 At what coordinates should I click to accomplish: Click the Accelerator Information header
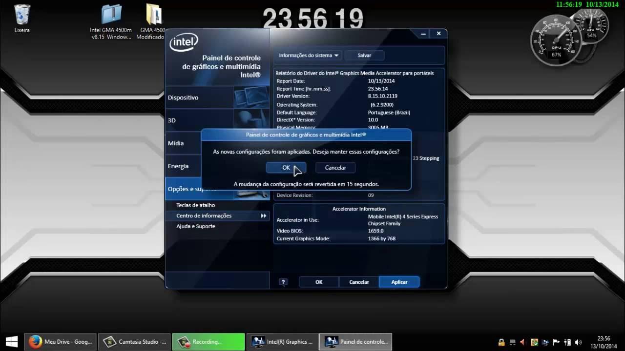point(359,209)
